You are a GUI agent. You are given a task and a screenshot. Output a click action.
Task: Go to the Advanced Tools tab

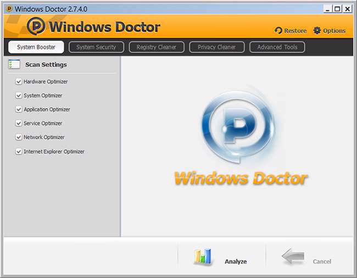click(277, 47)
